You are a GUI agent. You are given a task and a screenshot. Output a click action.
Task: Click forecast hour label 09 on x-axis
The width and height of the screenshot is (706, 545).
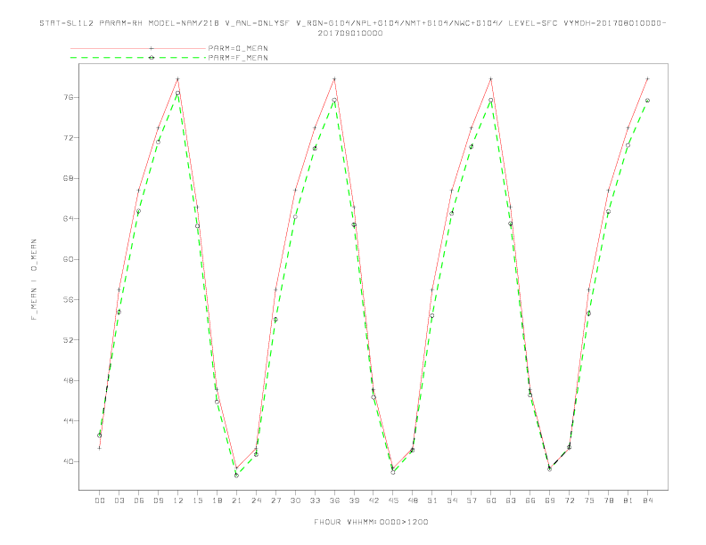point(158,500)
